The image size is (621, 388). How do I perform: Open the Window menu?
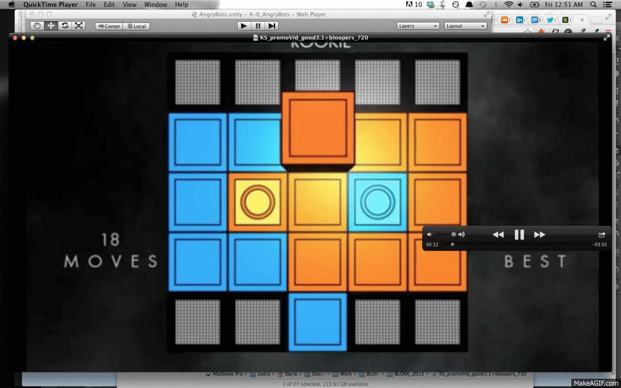pyautogui.click(x=155, y=4)
